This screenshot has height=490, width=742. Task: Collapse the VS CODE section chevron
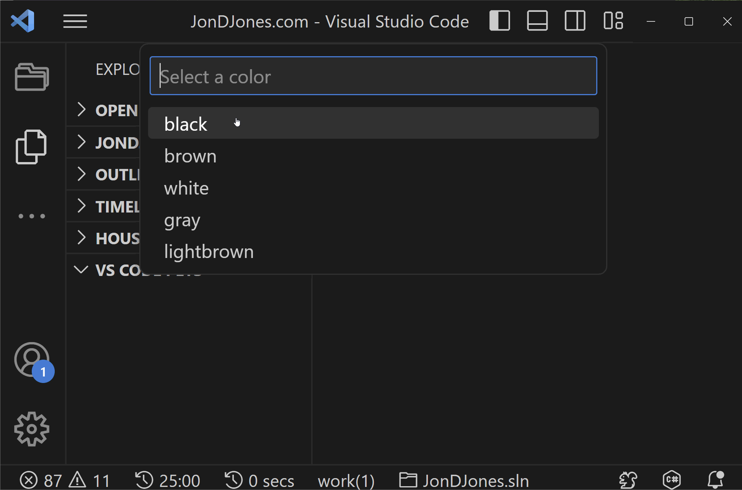81,270
